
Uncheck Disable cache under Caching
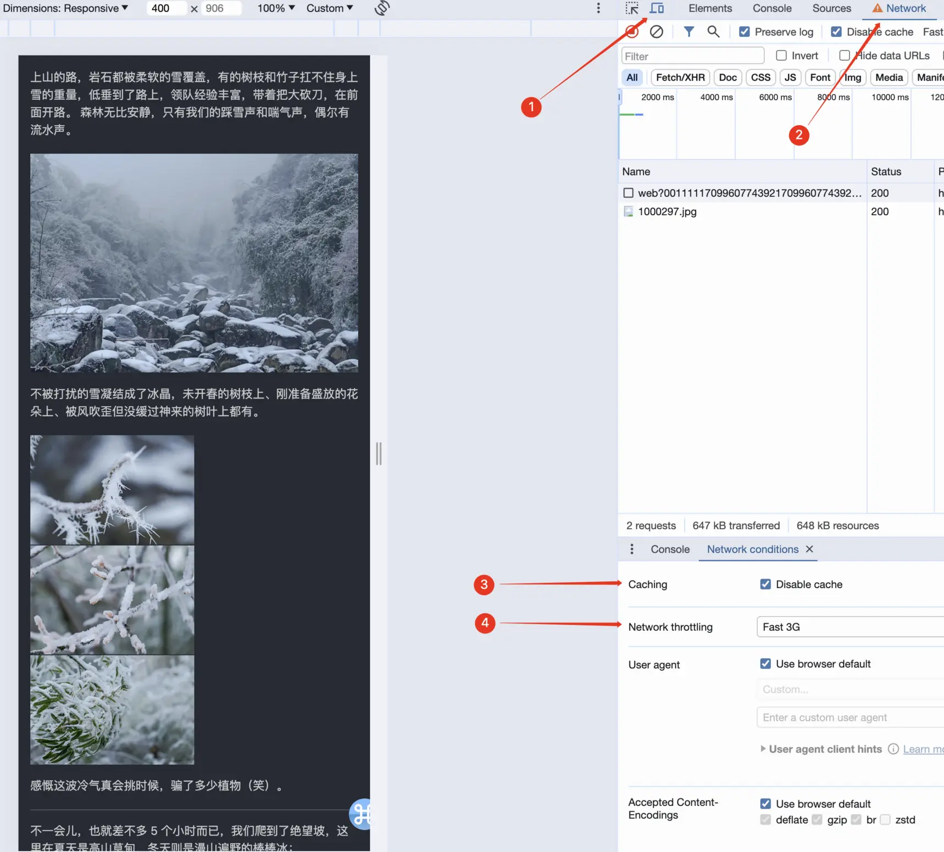tap(765, 584)
